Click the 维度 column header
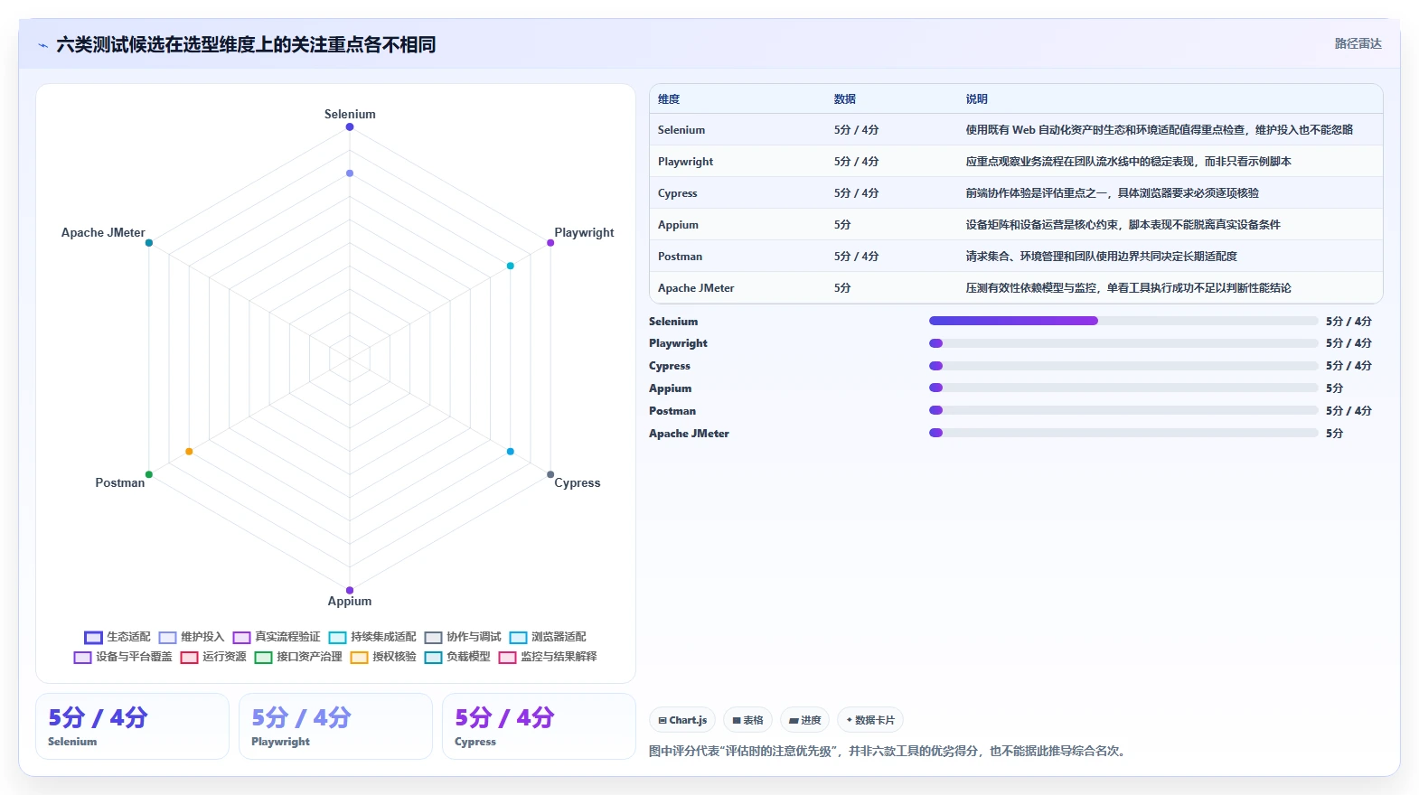Screen dimensions: 1419x795 coord(669,99)
